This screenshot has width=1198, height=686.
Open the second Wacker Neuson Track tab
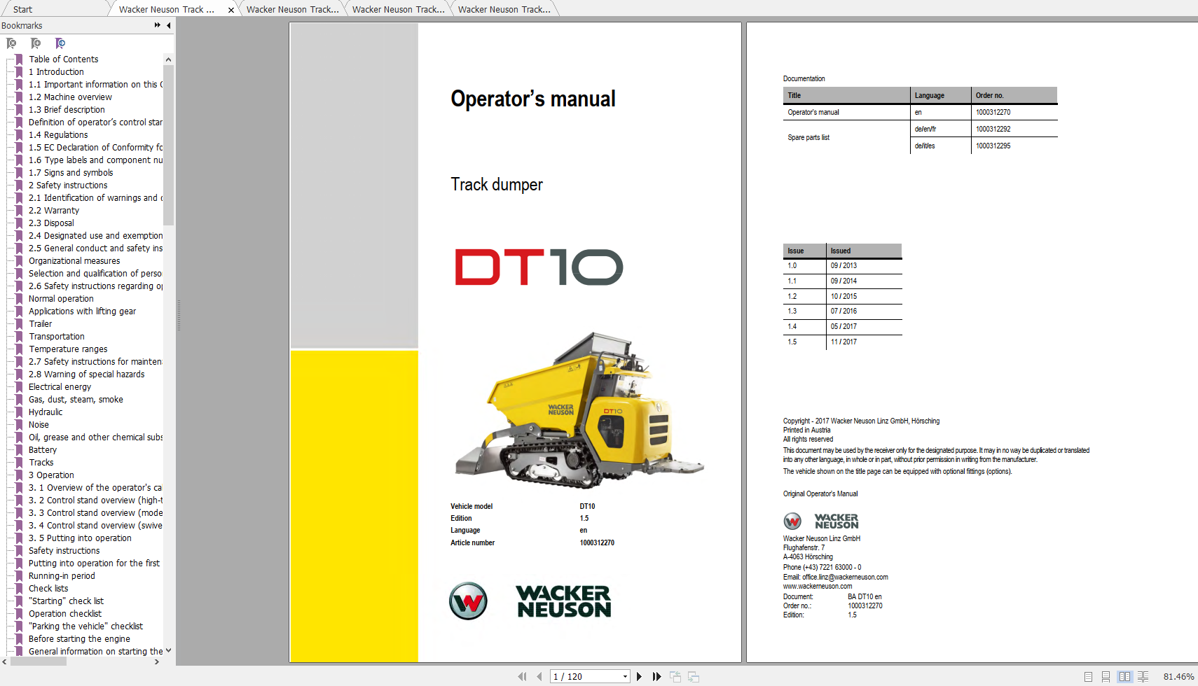(292, 9)
